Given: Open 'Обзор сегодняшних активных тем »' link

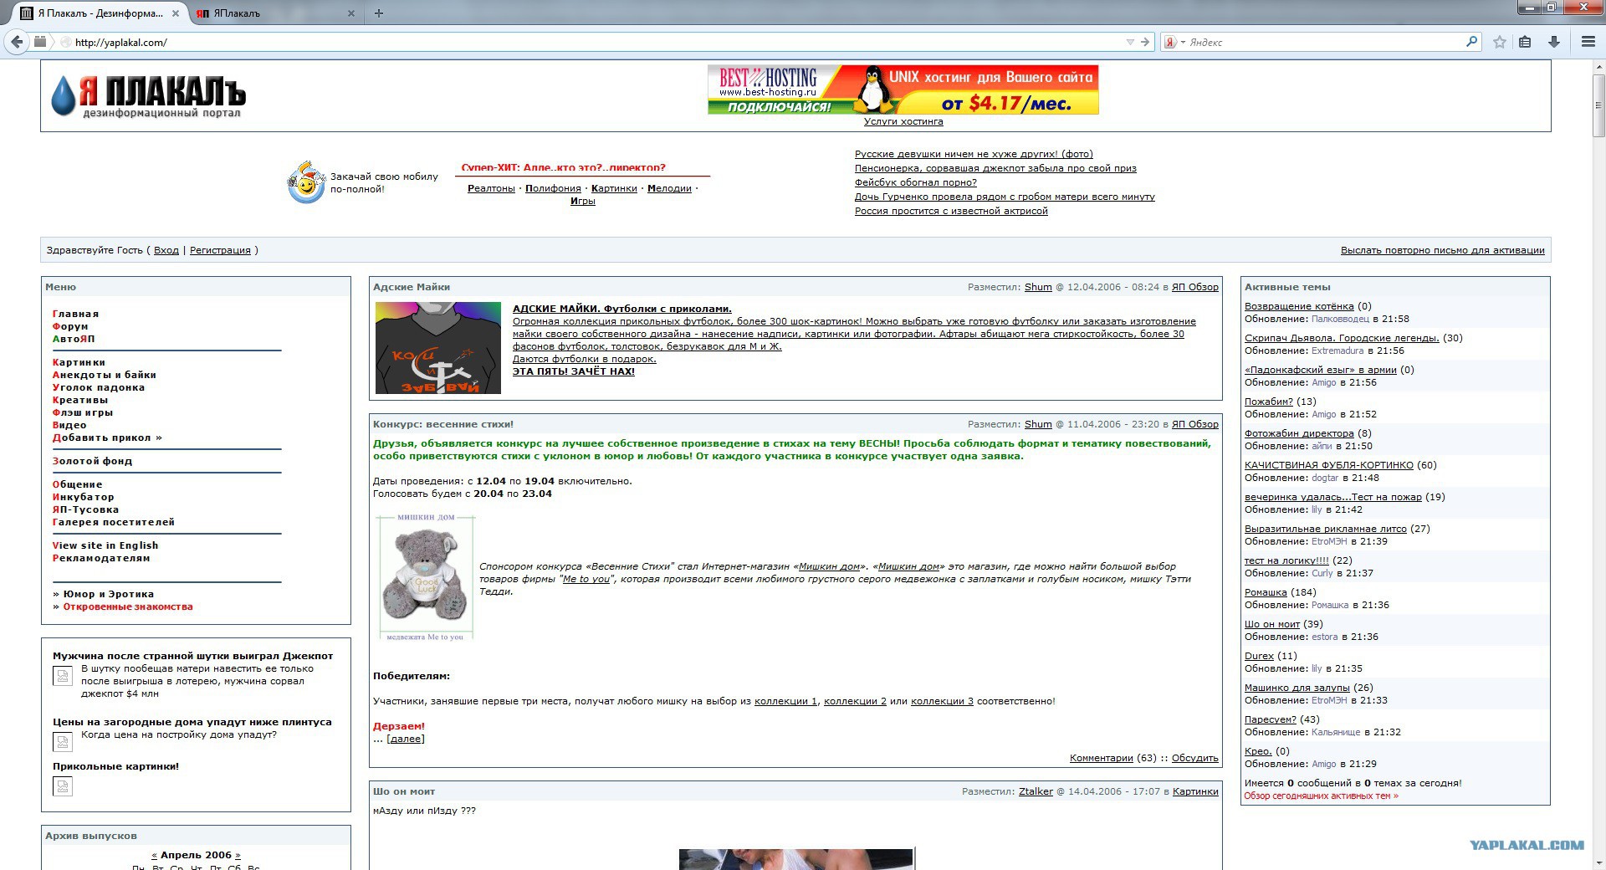Looking at the screenshot, I should coord(1321,796).
